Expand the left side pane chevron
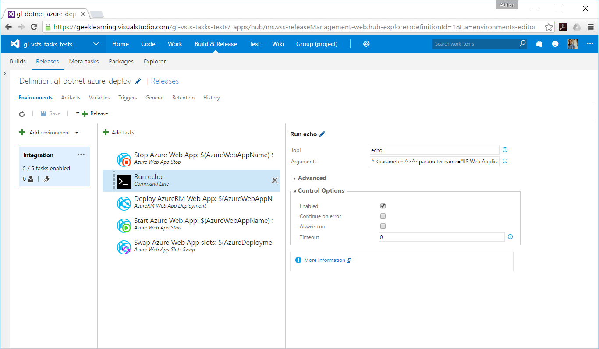Viewport: 599px width, 349px height. point(5,74)
